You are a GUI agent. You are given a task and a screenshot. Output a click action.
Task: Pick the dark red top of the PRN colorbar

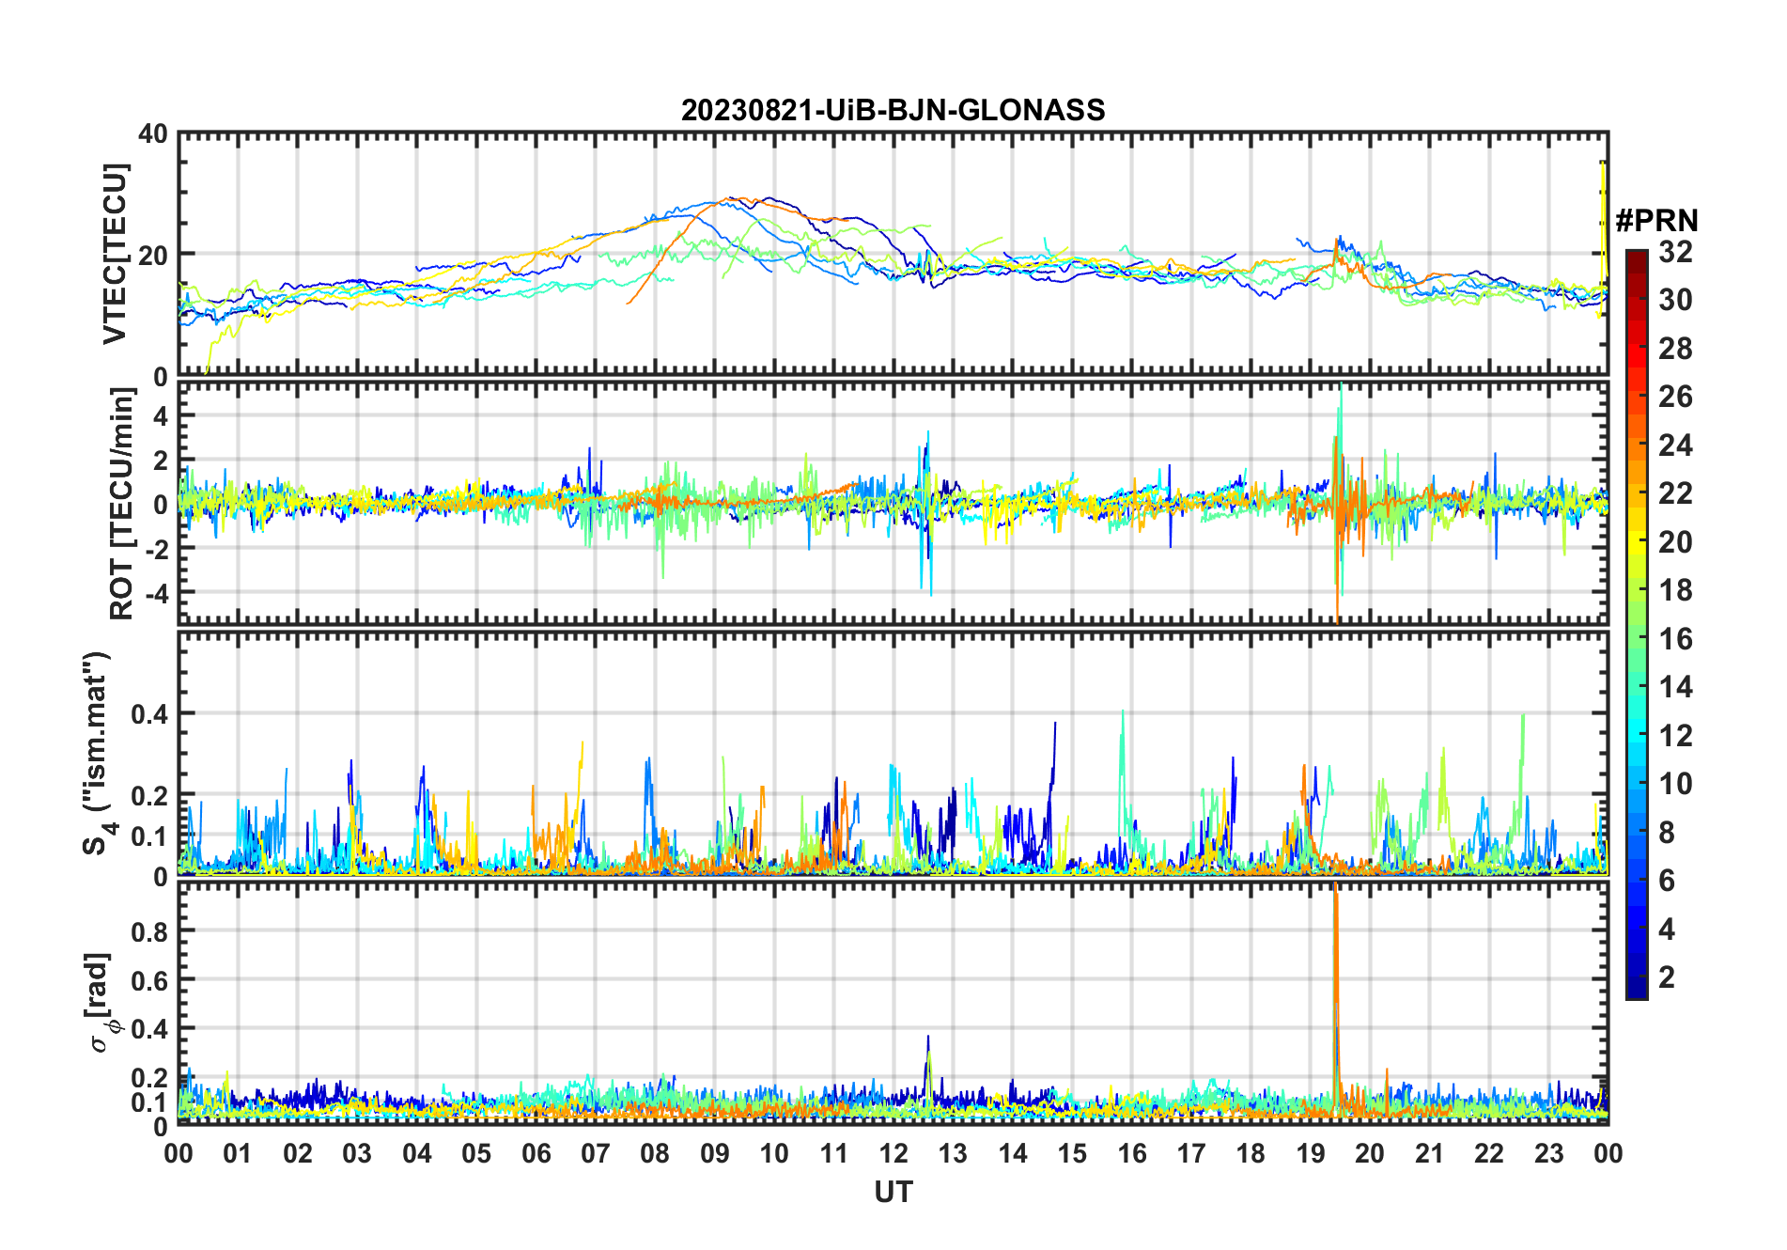1636,257
